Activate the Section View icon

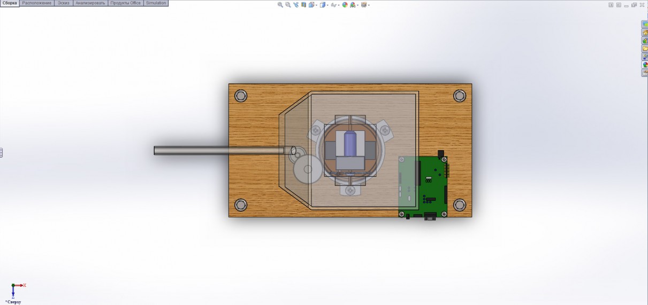point(303,5)
